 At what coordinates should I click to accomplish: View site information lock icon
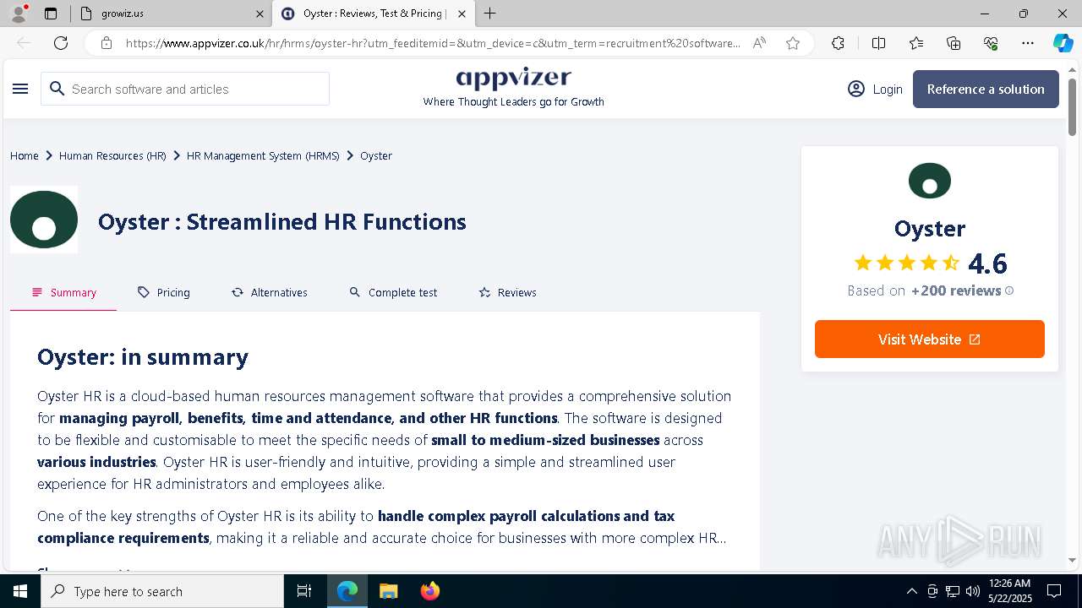pyautogui.click(x=107, y=43)
